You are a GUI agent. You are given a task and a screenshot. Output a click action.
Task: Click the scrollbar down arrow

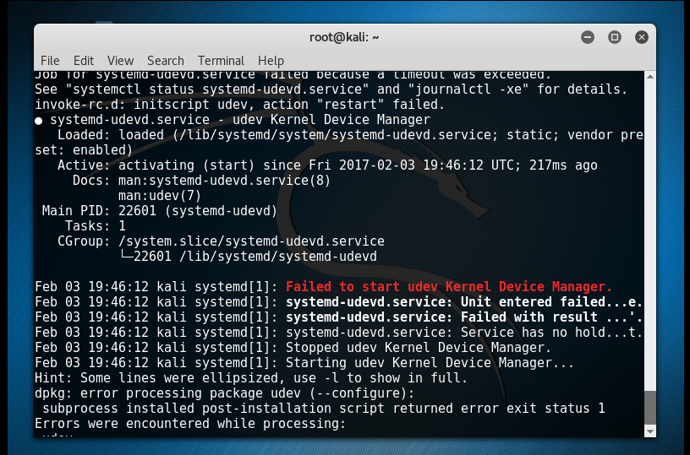(x=650, y=431)
